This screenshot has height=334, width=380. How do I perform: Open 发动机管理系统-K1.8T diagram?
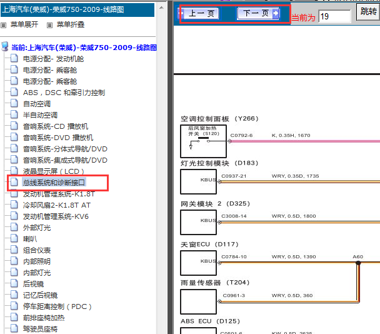pos(59,194)
